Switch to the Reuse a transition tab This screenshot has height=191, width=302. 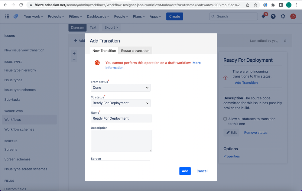[135, 51]
